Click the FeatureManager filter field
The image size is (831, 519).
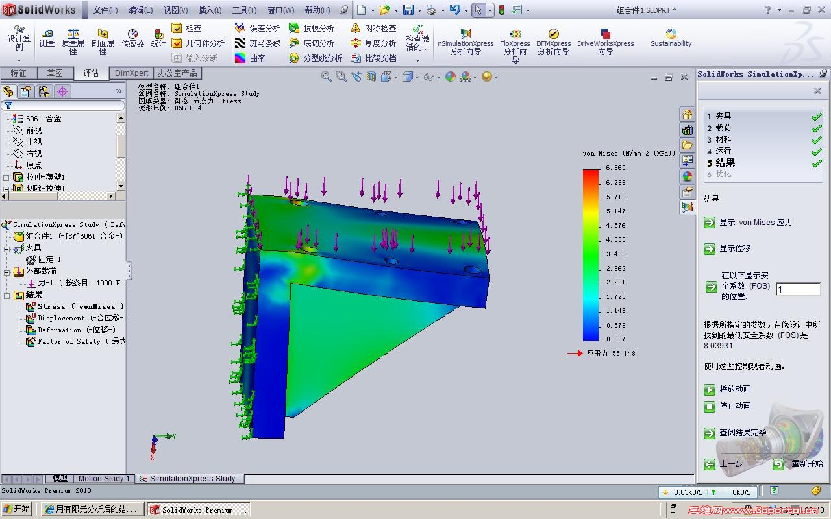[64, 105]
